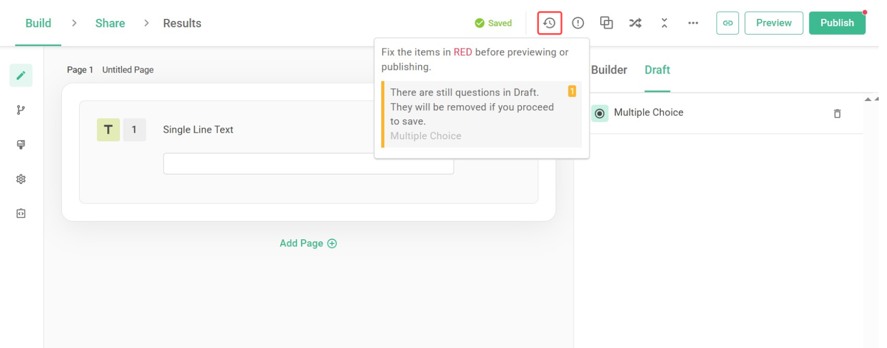Click the Single Line Text question title
Image resolution: width=887 pixels, height=348 pixels.
point(198,130)
